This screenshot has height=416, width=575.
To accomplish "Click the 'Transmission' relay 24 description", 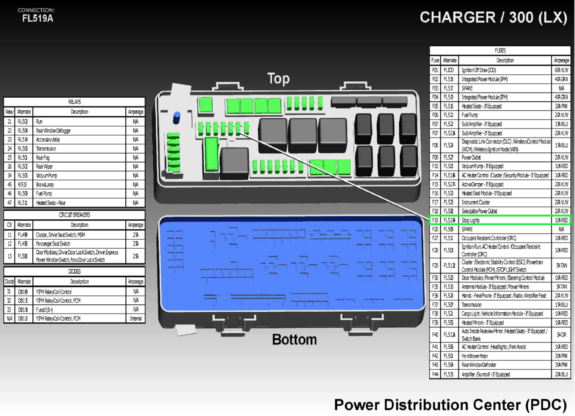I will [46, 149].
